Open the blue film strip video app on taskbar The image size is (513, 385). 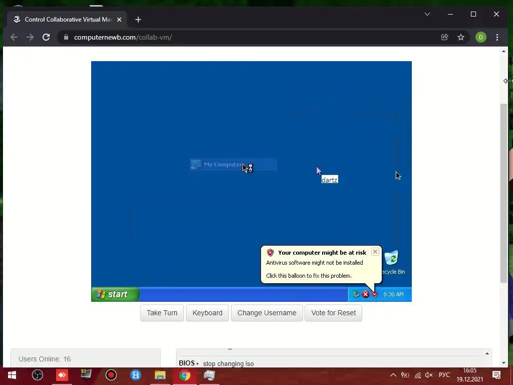tap(135, 375)
